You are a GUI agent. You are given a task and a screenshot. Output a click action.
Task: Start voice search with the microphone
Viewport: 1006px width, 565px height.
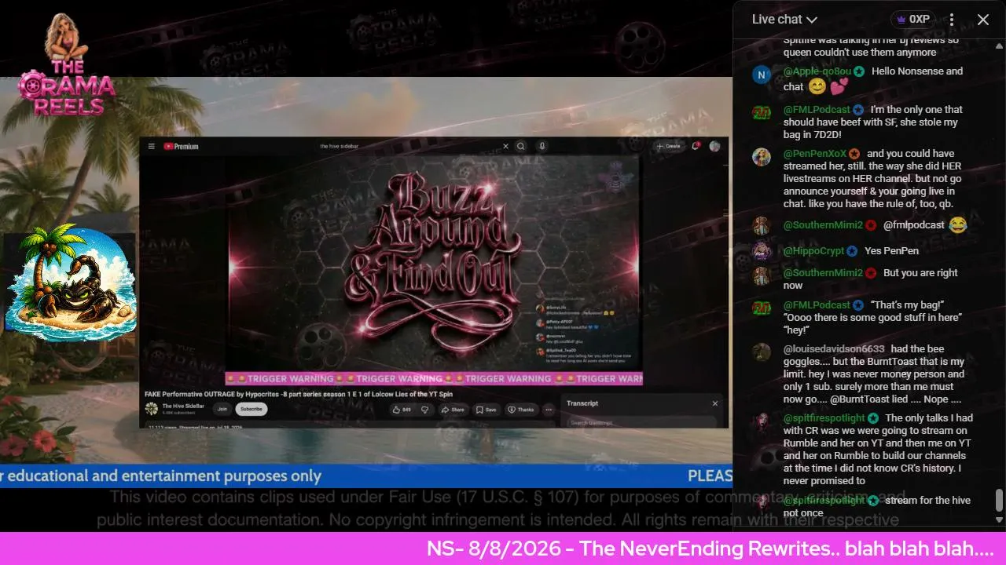point(542,146)
